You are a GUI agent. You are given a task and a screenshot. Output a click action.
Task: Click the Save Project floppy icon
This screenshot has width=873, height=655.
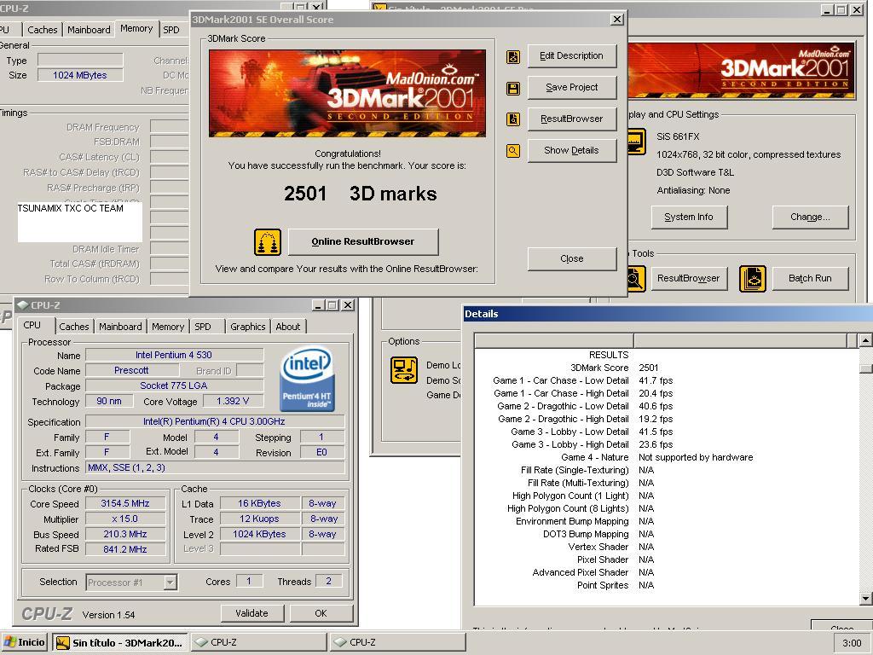click(x=512, y=88)
